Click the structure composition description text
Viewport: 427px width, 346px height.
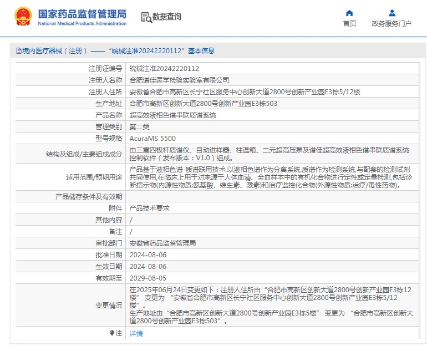(x=269, y=154)
